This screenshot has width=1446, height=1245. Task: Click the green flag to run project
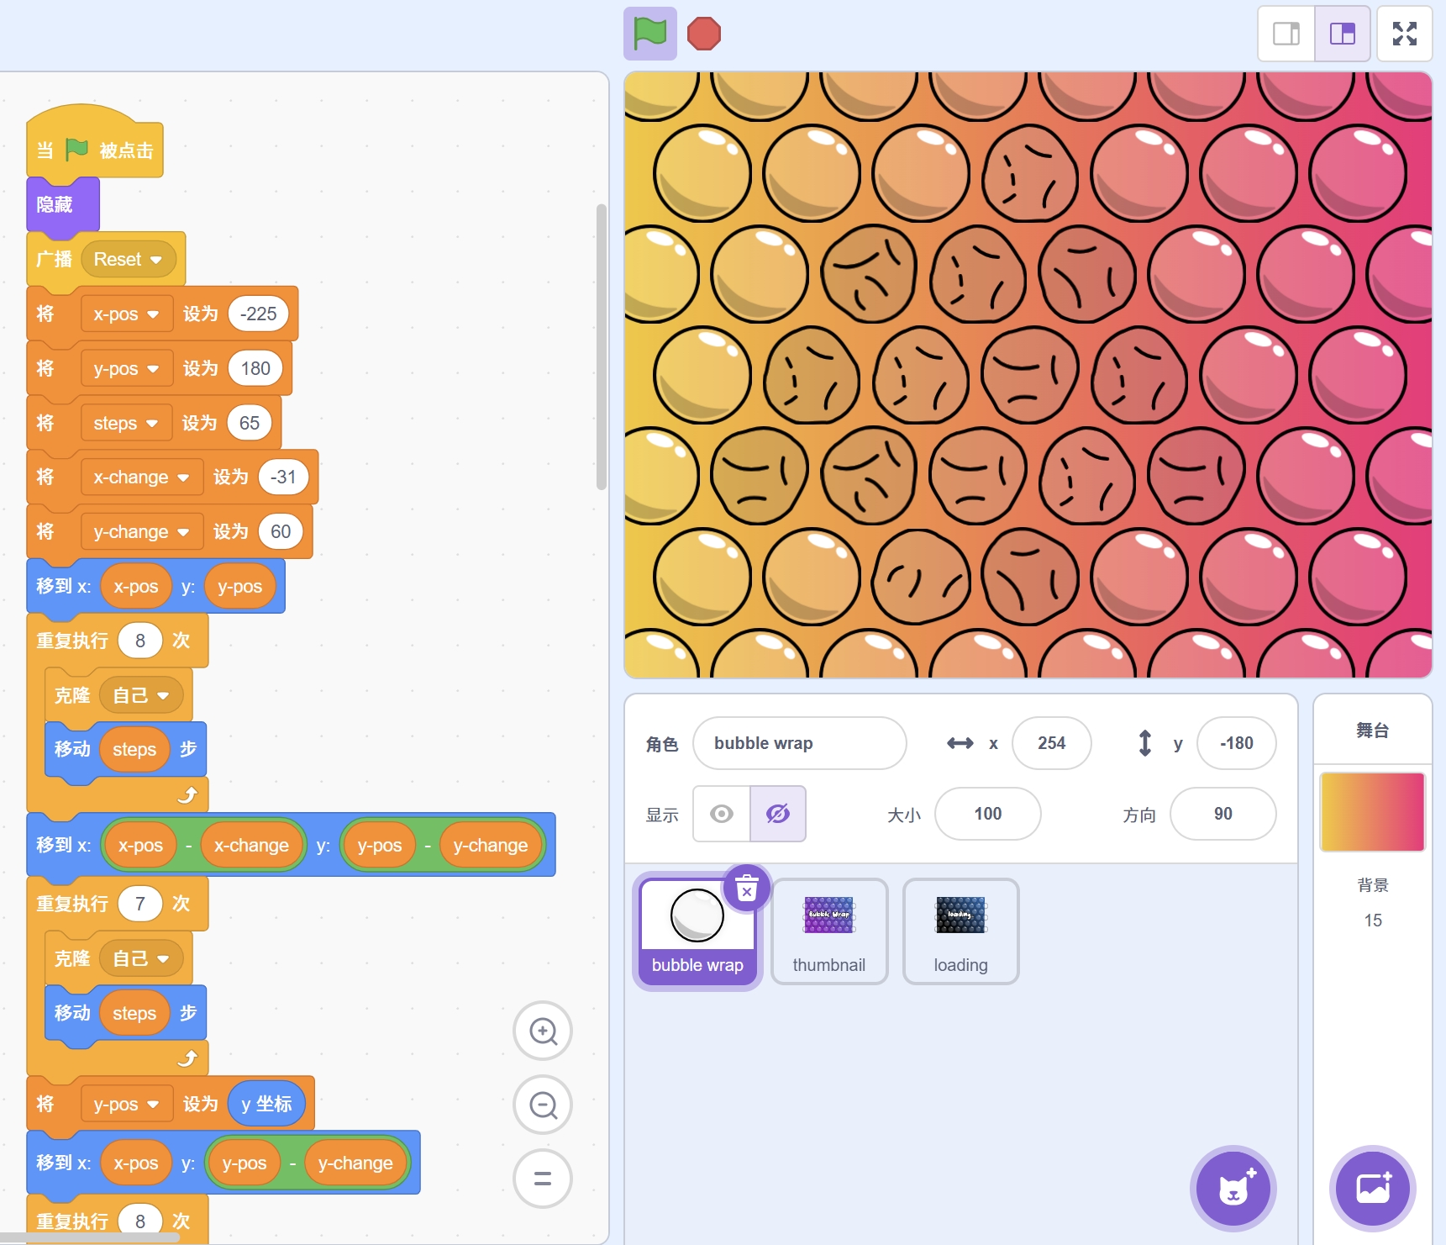(649, 34)
